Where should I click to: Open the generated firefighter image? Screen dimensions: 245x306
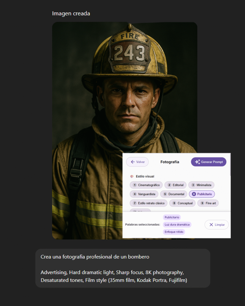click(x=124, y=131)
